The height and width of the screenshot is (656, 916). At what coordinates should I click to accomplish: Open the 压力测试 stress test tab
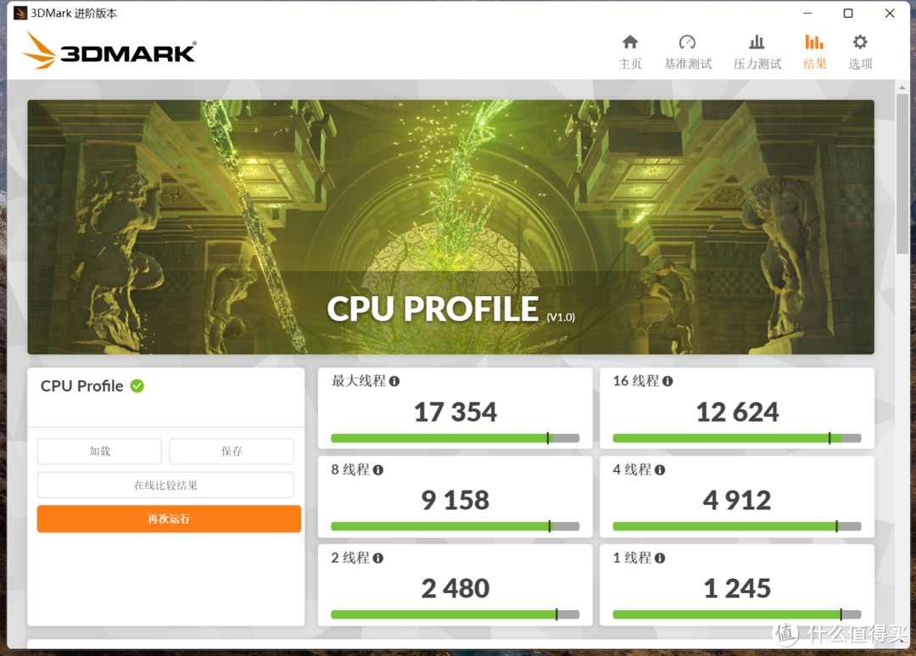click(x=757, y=52)
